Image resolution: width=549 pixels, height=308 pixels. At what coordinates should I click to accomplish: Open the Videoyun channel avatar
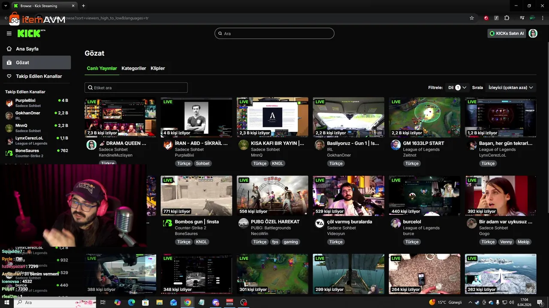(x=320, y=223)
